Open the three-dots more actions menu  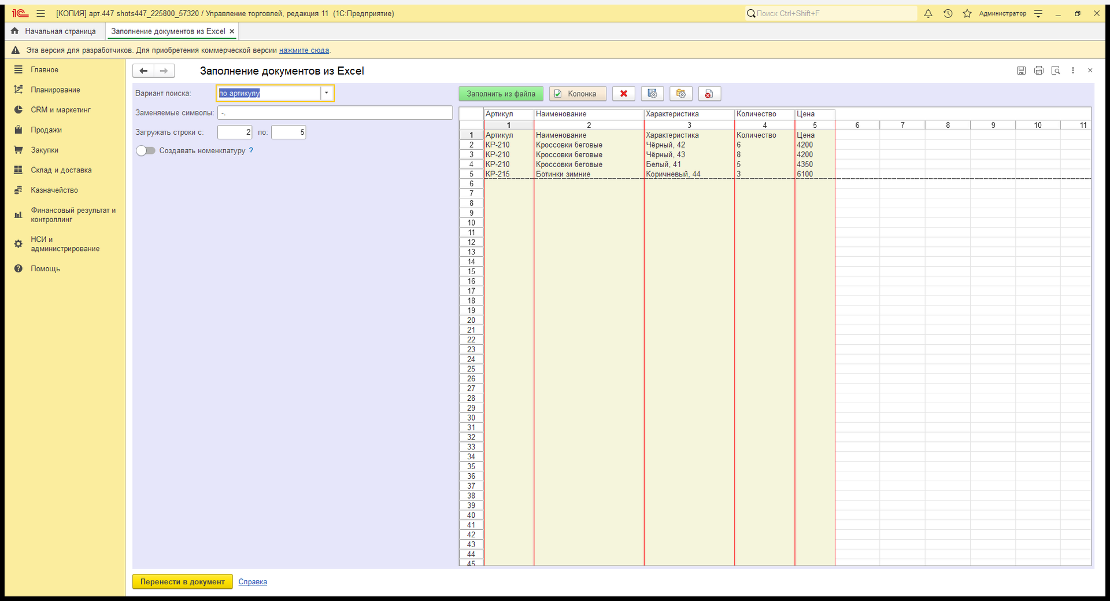pos(1073,71)
